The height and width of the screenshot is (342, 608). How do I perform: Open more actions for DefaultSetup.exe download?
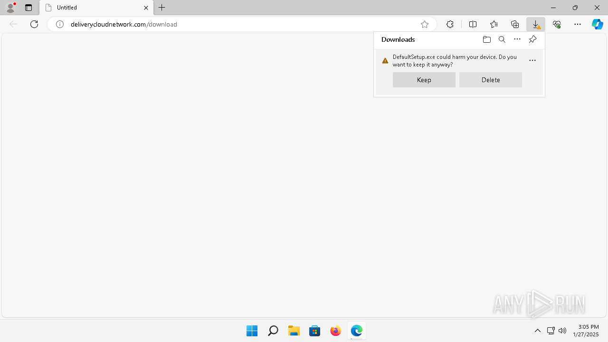532,60
